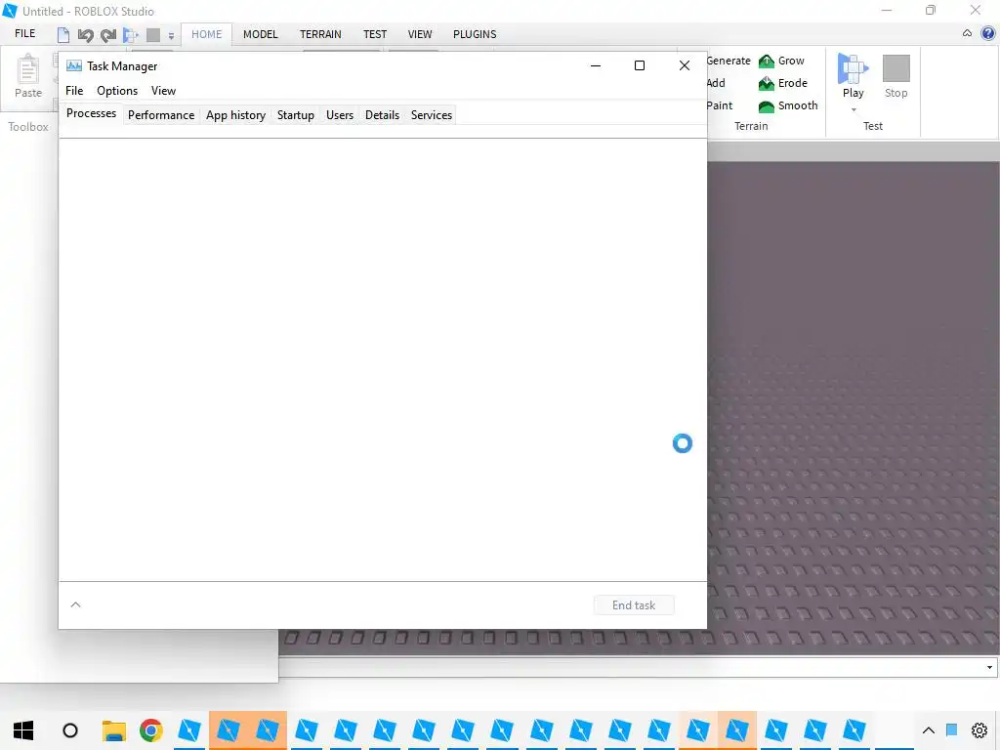Open Roblox Studio help with the question mark icon
1000x750 pixels.
point(988,33)
